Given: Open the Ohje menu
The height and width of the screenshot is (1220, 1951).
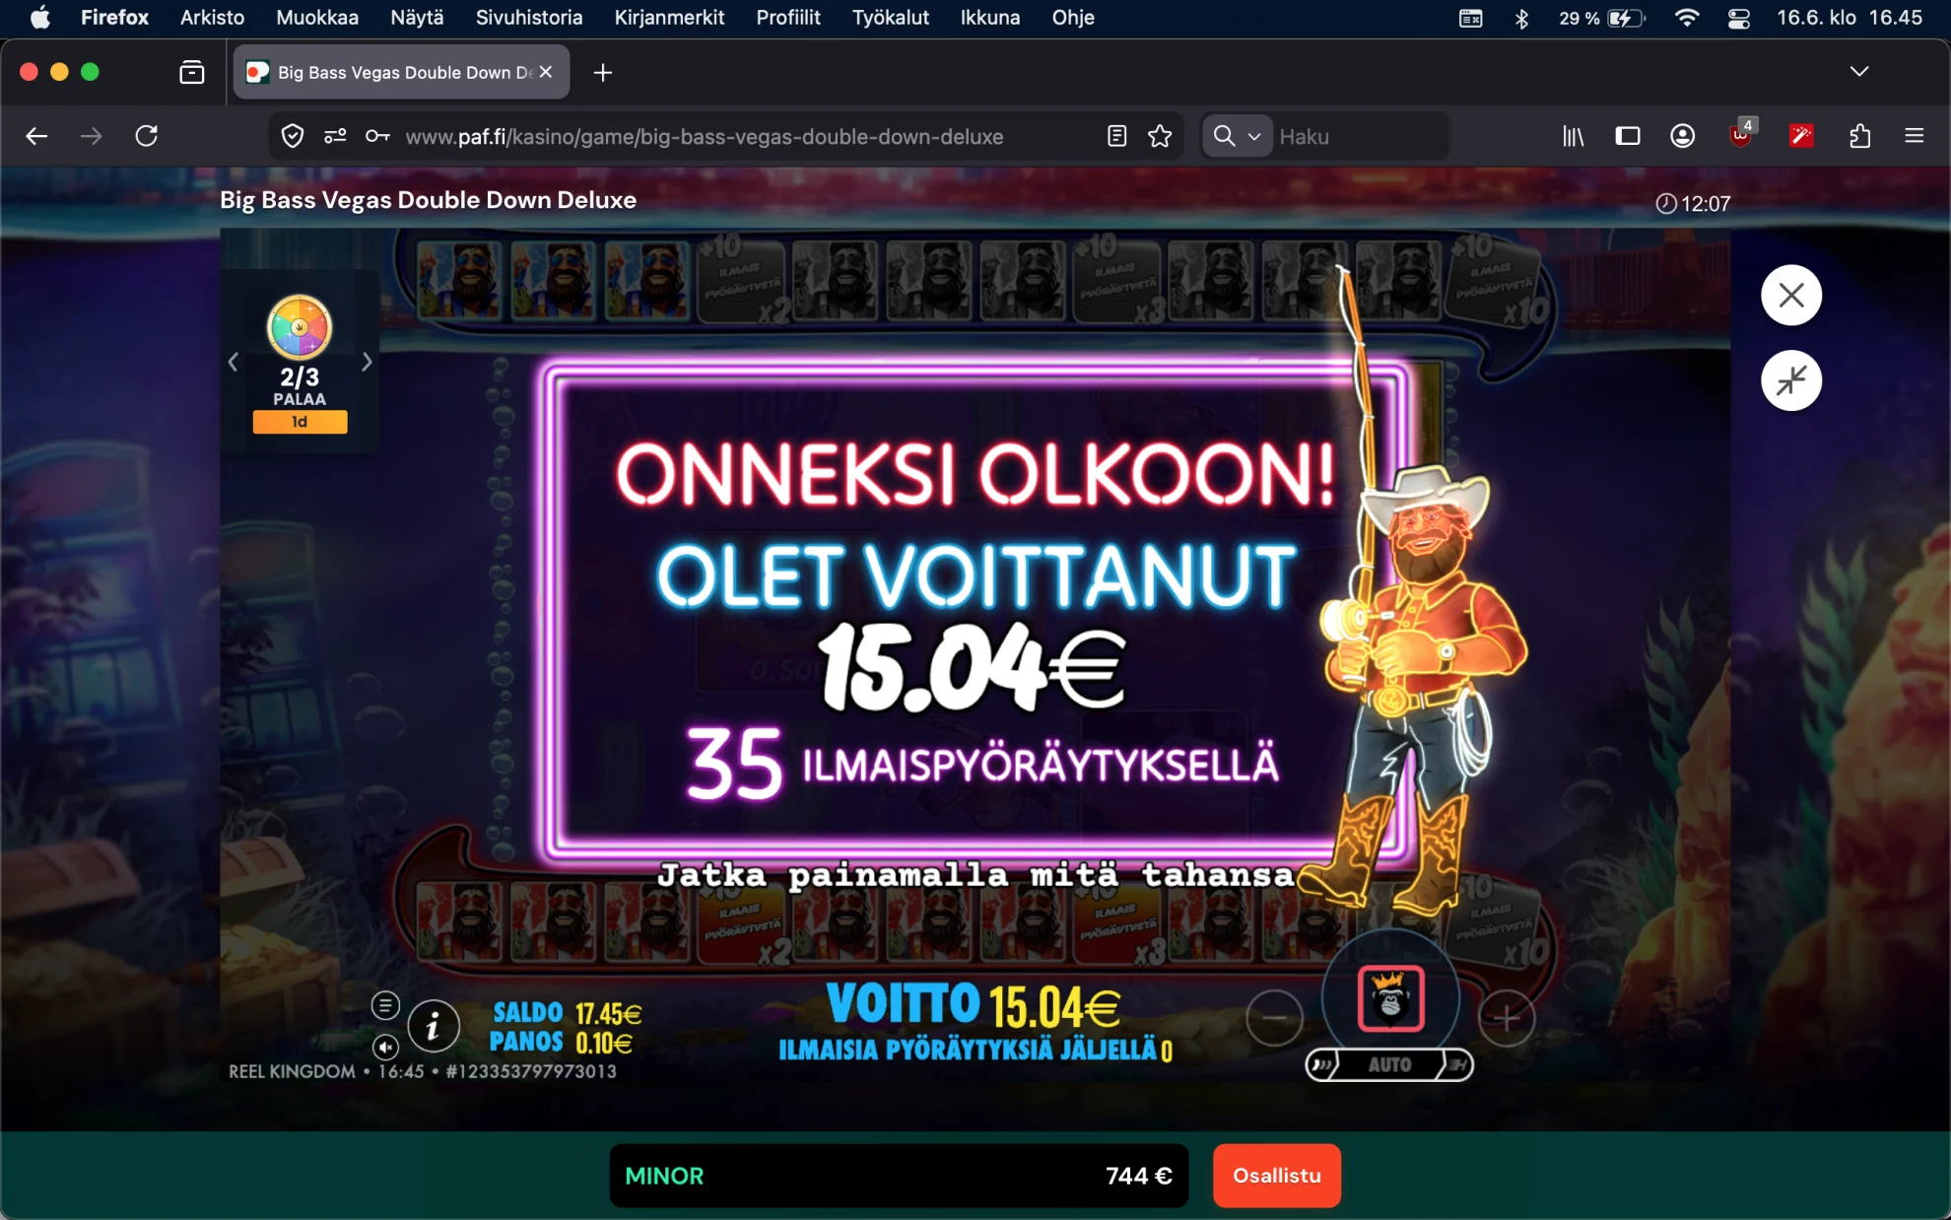Looking at the screenshot, I should 1073,18.
